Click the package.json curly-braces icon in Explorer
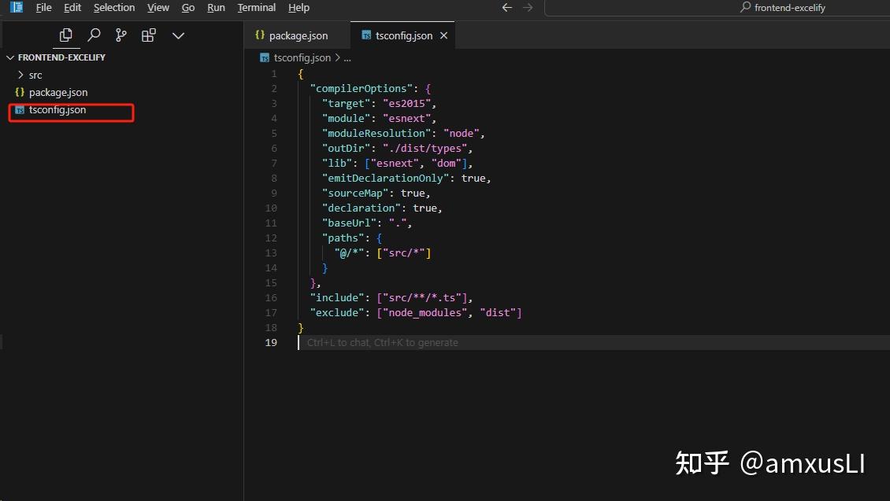The image size is (890, 501). pyautogui.click(x=18, y=92)
